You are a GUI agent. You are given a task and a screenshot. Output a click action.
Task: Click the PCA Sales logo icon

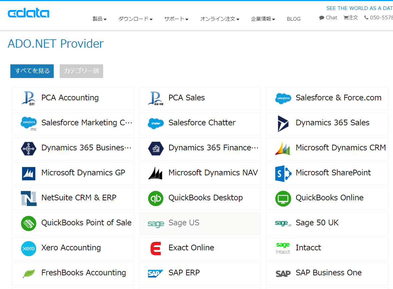pos(156,98)
